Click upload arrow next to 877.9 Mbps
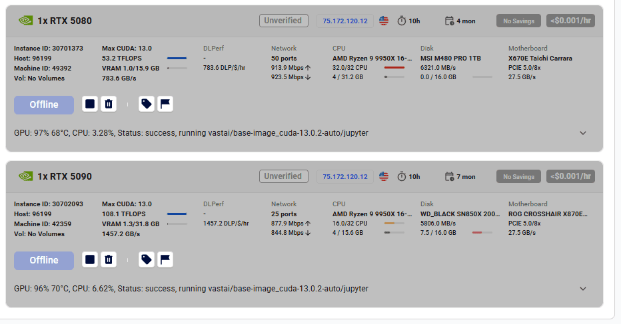621x324 pixels. click(x=308, y=223)
